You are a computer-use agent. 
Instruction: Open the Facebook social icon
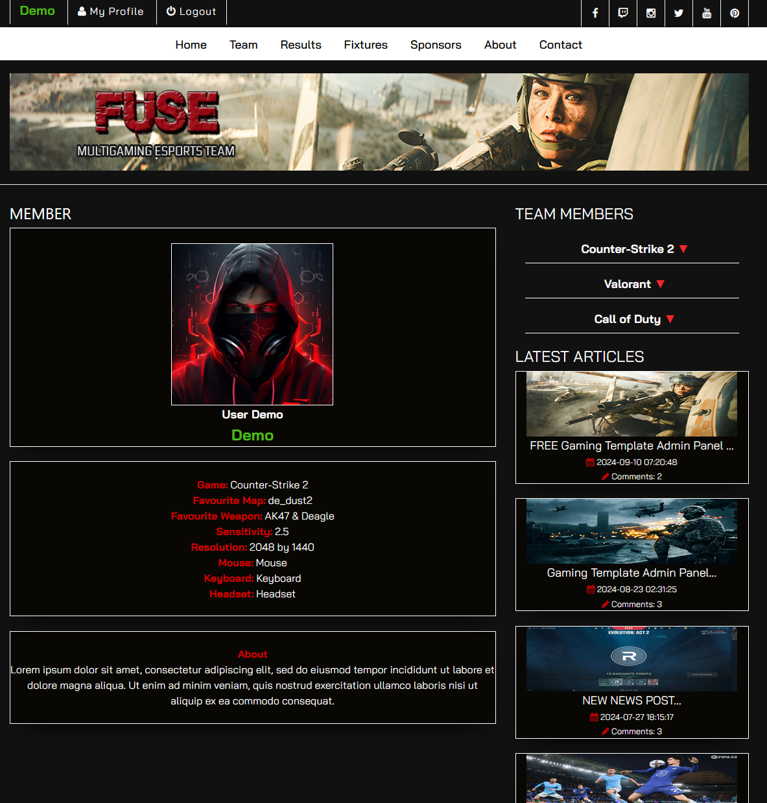[595, 13]
